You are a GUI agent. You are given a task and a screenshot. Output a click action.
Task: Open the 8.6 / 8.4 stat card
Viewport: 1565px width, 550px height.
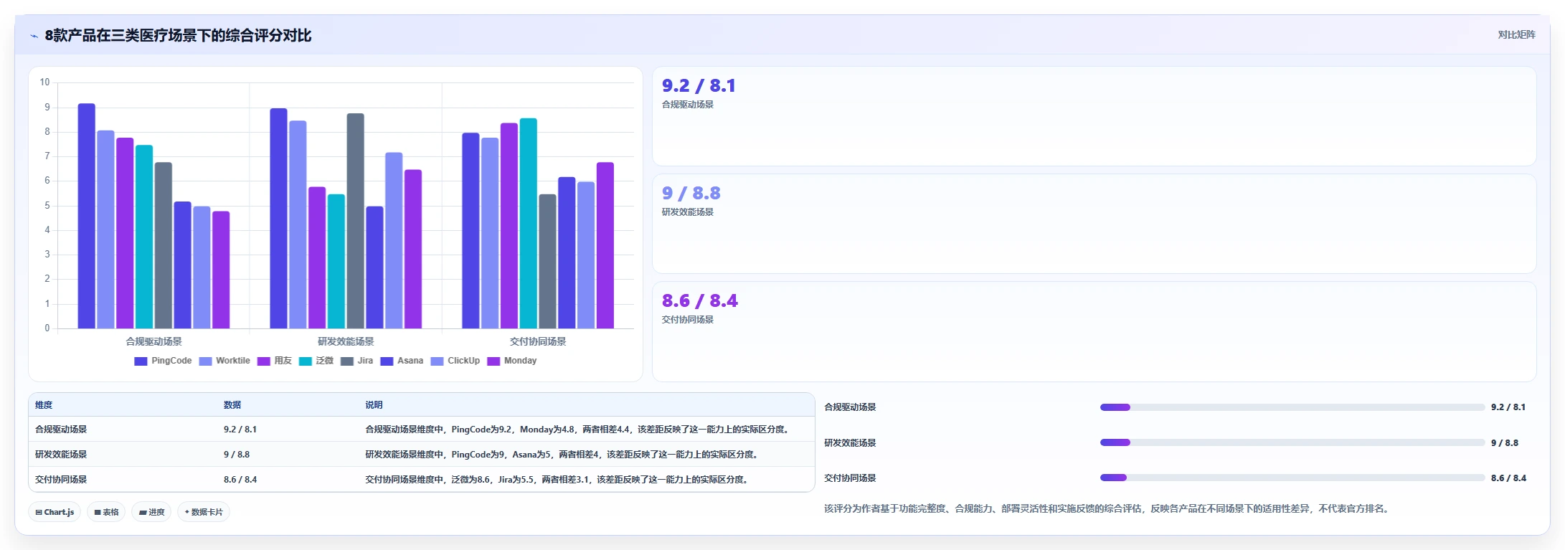pyautogui.click(x=1094, y=331)
